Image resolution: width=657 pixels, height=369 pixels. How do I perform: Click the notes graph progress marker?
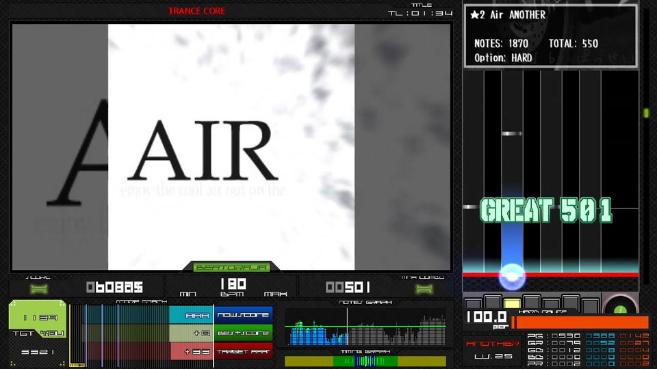click(x=348, y=327)
